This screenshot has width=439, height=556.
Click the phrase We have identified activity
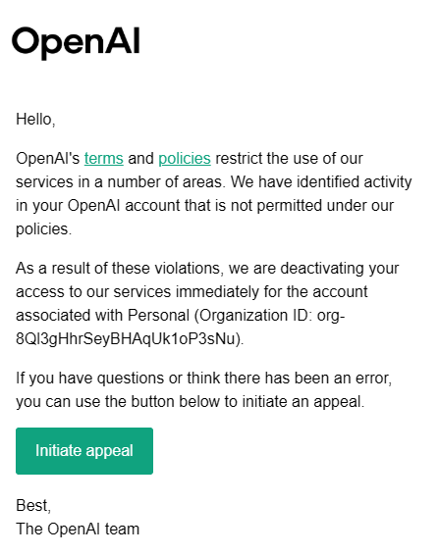321,182
